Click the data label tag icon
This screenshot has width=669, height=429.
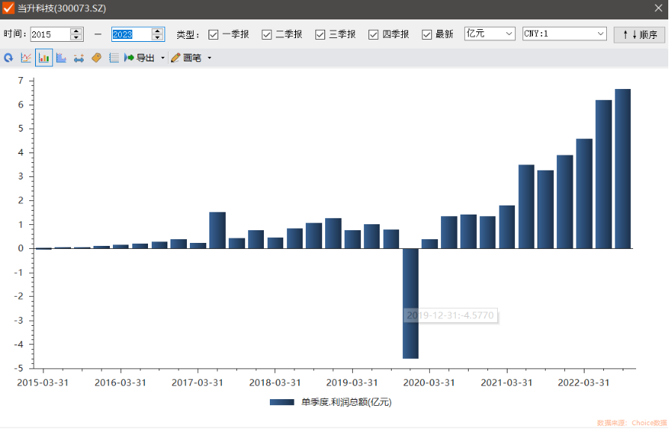(x=96, y=58)
